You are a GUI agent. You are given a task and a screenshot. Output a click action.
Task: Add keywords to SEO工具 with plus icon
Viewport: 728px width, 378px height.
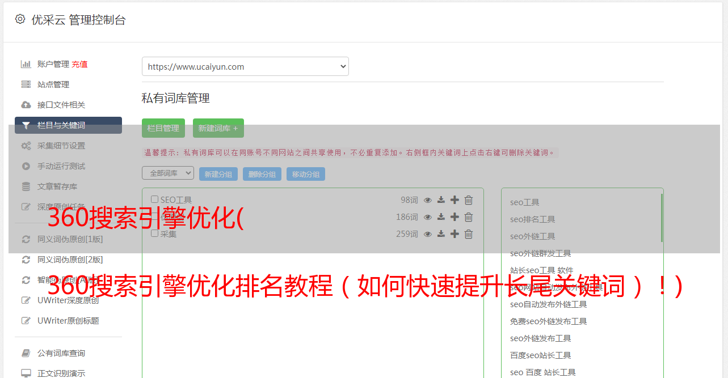[455, 200]
